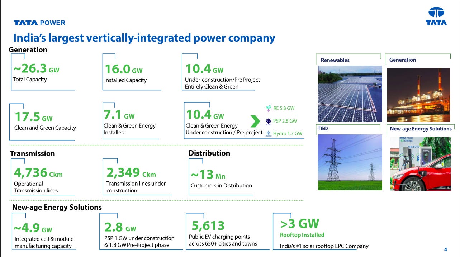Click the ~13 Mn customers figure
Image resolution: width=460 pixels, height=257 pixels.
[x=208, y=175]
